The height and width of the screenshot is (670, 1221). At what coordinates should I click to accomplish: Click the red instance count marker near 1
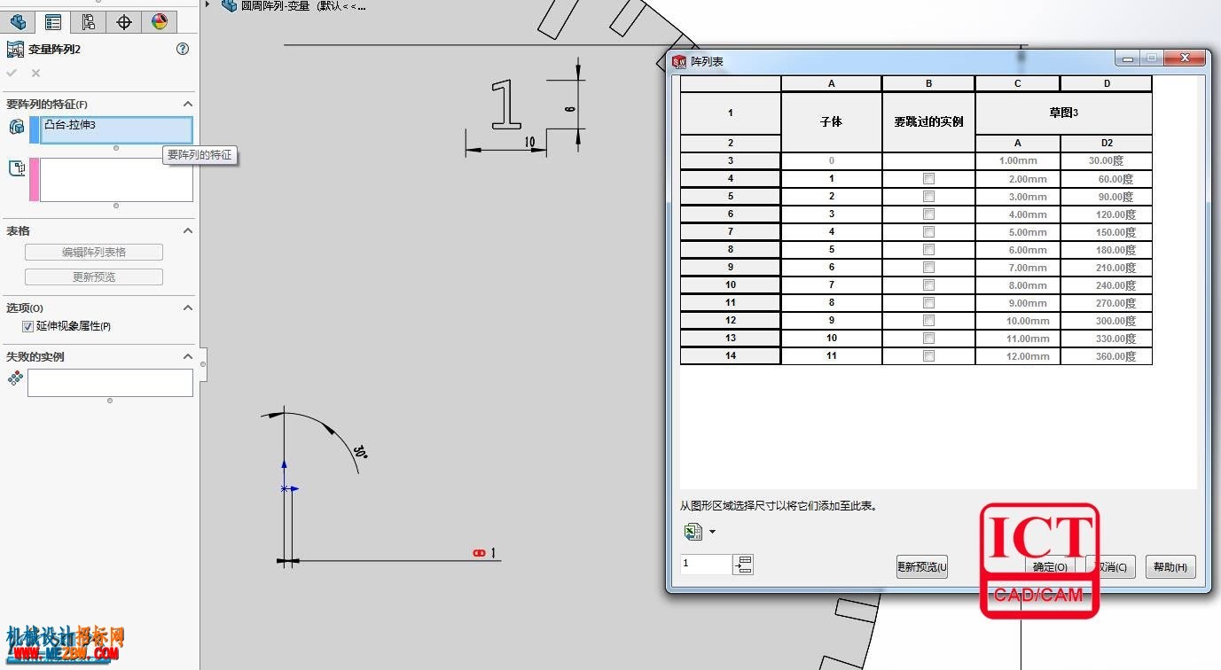click(x=480, y=553)
